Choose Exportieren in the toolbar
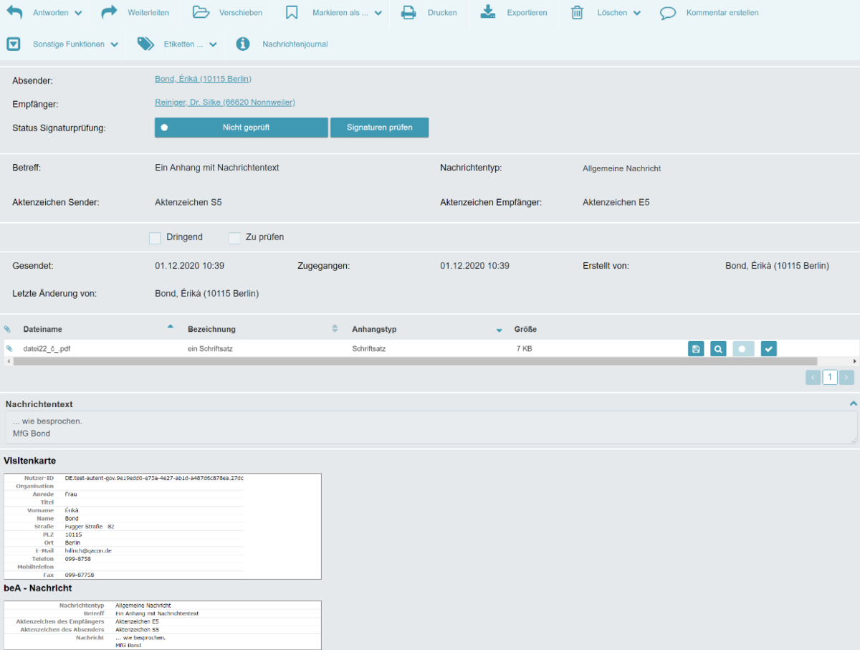 point(527,13)
